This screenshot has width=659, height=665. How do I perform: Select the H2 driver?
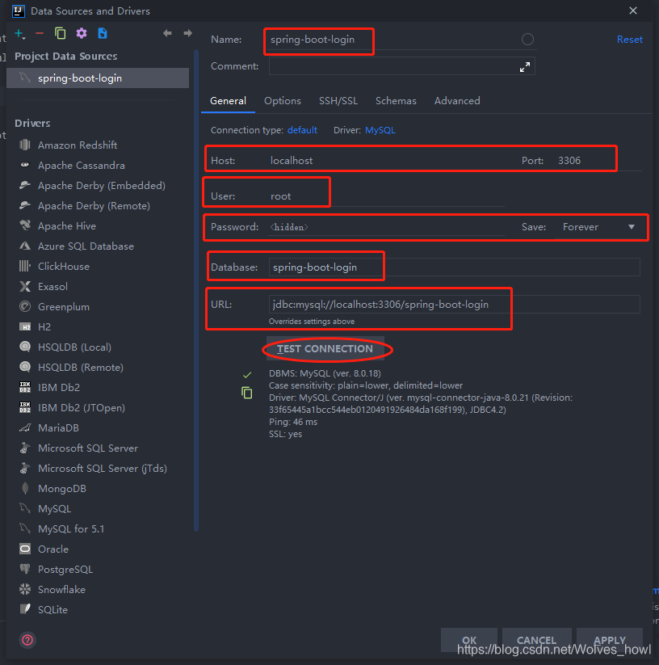tap(44, 327)
